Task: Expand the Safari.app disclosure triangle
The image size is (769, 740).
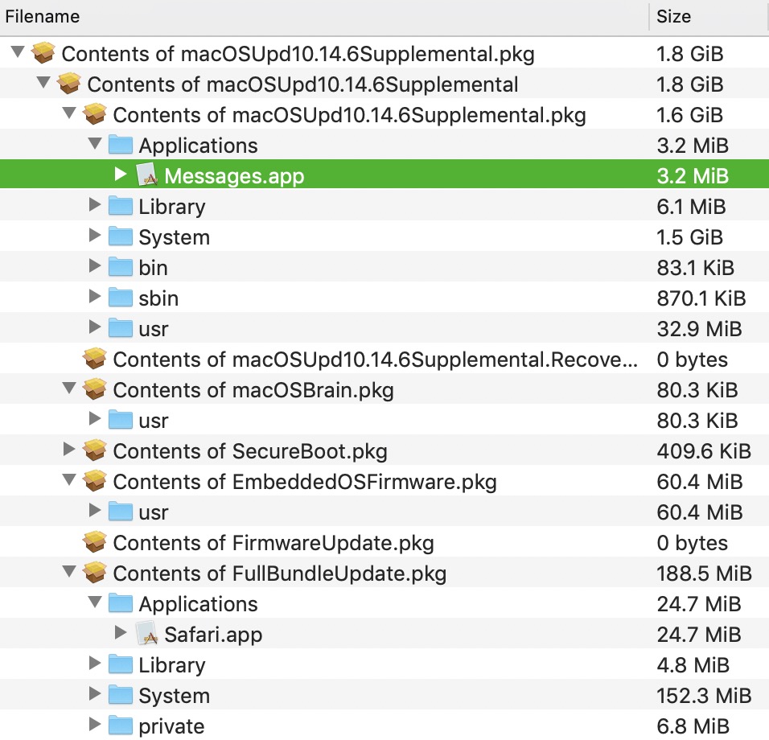Action: pyautogui.click(x=120, y=633)
